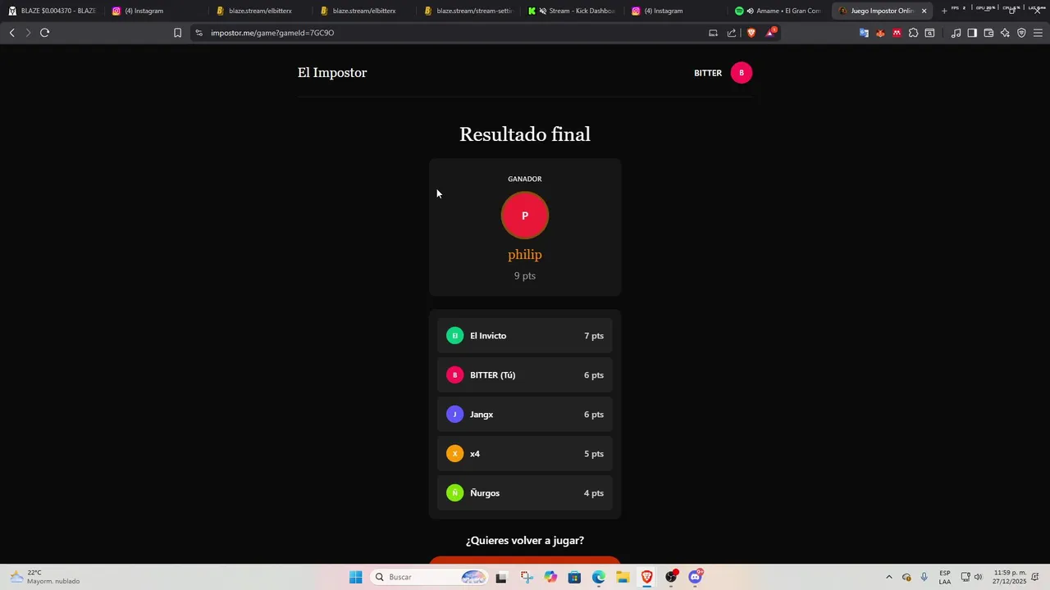
Task: Open Brave Leo AI sparkle icon
Action: (x=1005, y=33)
